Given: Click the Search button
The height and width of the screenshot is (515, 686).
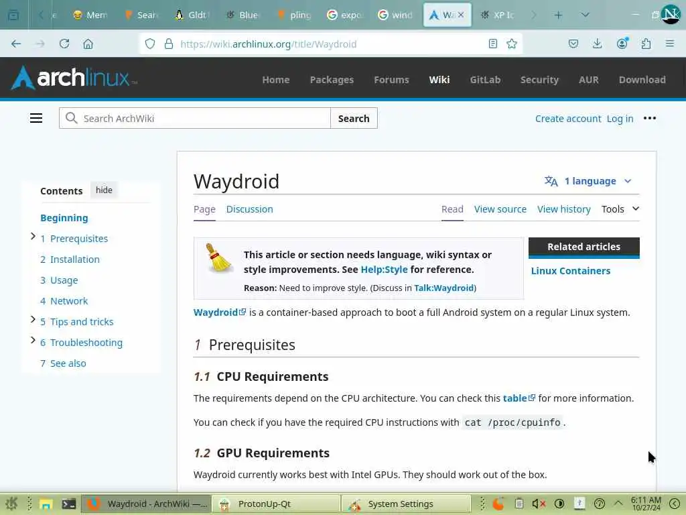Looking at the screenshot, I should [x=354, y=118].
